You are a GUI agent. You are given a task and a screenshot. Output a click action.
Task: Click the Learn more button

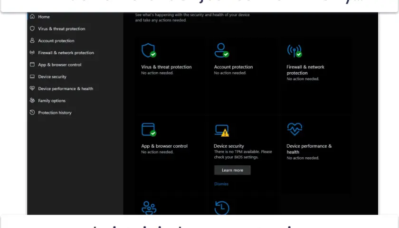pyautogui.click(x=232, y=170)
